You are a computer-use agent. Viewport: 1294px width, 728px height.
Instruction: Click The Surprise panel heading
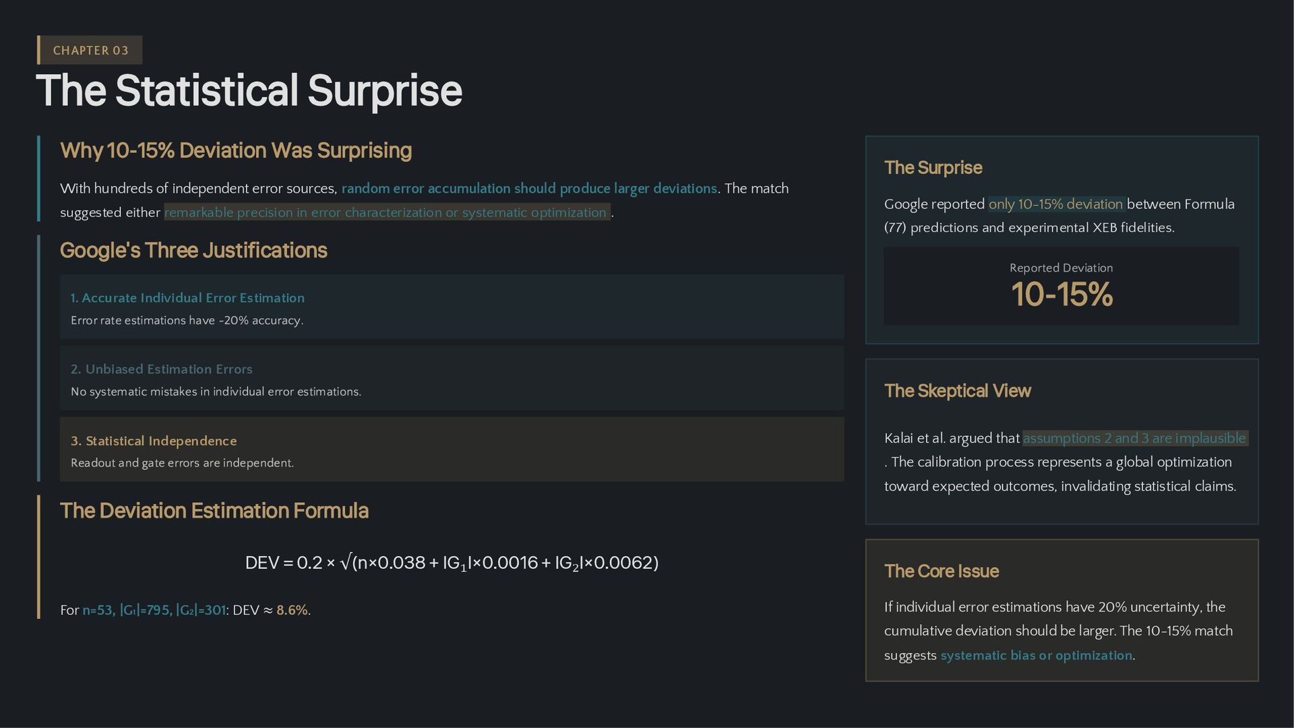933,168
